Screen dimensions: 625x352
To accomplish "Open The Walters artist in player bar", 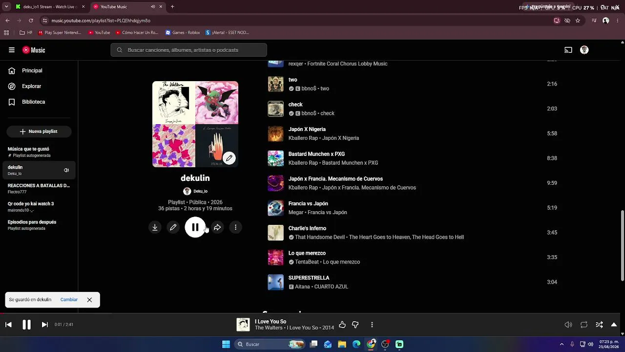I will 269,328.
